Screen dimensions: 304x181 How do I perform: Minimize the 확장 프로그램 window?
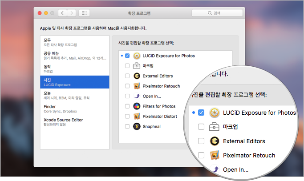[x=46, y=13]
